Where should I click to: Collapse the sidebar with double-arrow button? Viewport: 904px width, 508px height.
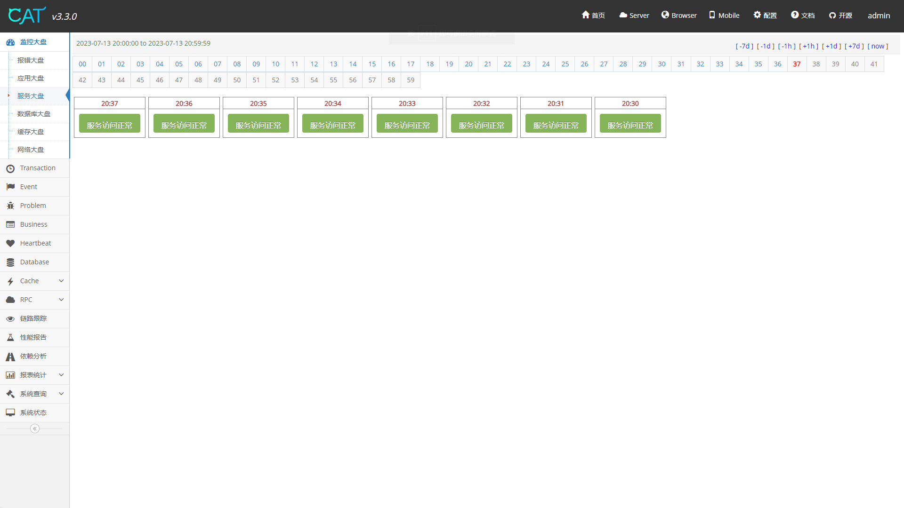point(35,429)
